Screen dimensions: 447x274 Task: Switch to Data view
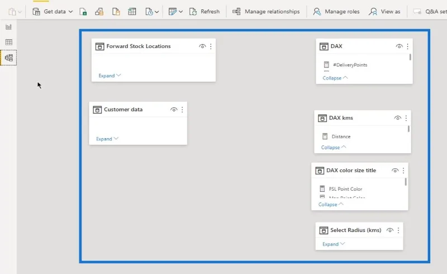coord(8,42)
